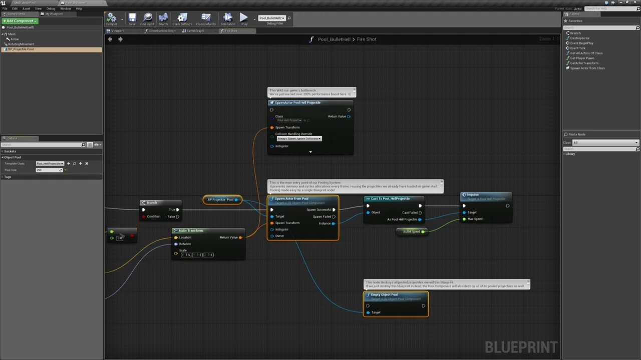
Task: Start Simulation using its toolbar icon
Action: click(x=227, y=18)
